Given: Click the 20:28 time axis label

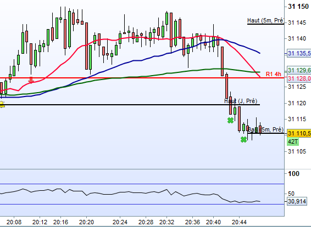Looking at the screenshot, I should [x=146, y=222].
